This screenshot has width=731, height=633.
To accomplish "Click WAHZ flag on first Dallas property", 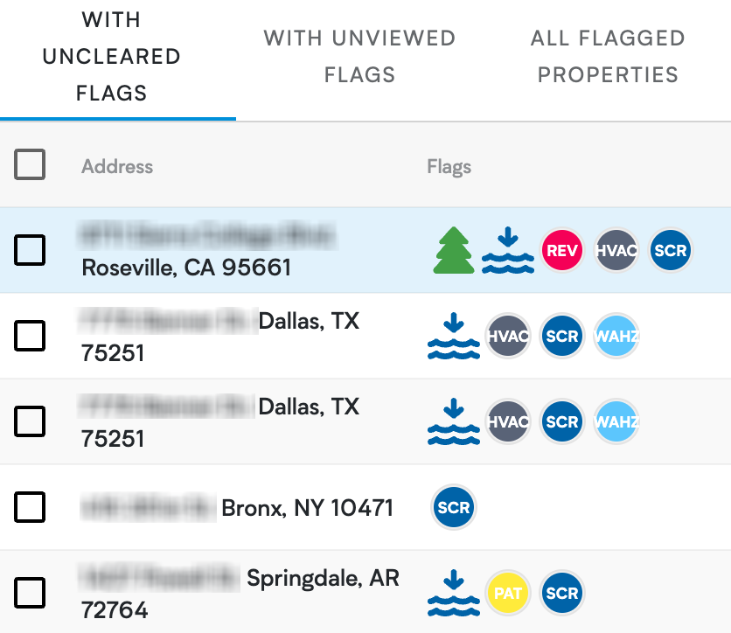I will click(616, 336).
